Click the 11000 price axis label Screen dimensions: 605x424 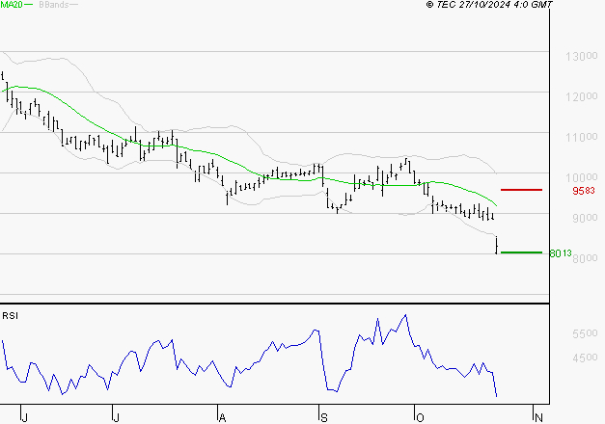(582, 137)
